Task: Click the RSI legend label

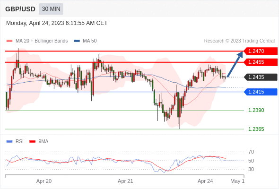Action: coord(19,142)
